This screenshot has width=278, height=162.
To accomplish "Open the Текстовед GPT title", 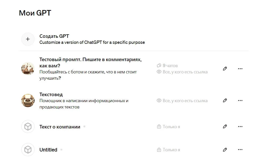I will 51,95.
